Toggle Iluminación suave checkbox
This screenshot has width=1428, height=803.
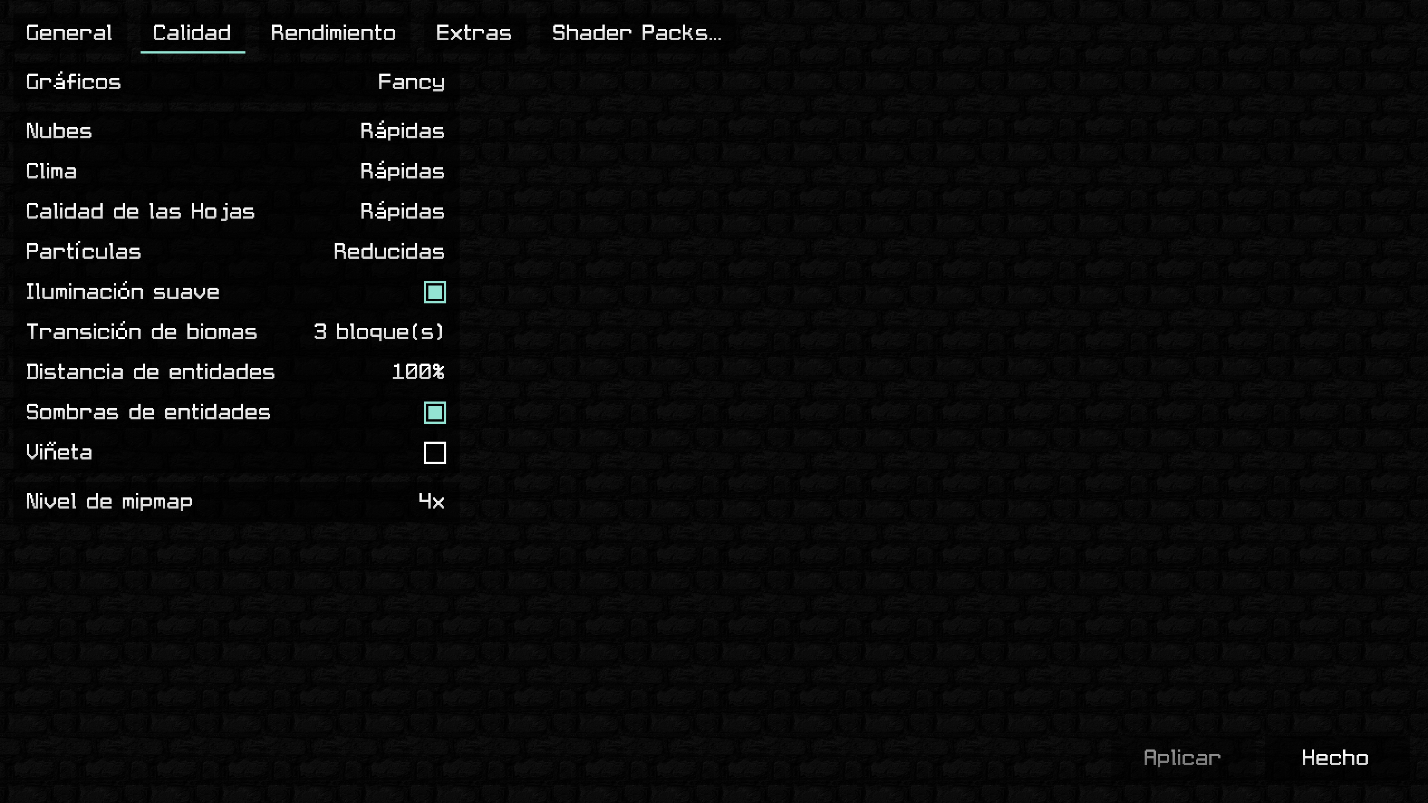pos(433,291)
